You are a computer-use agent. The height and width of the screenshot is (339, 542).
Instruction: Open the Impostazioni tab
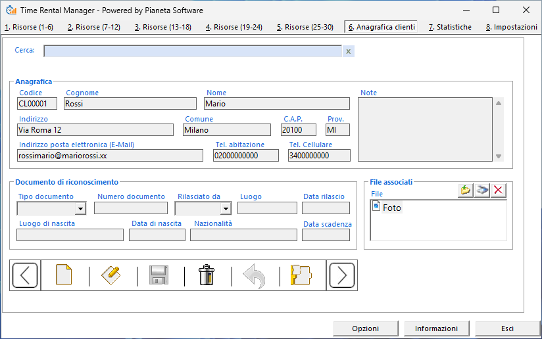511,27
